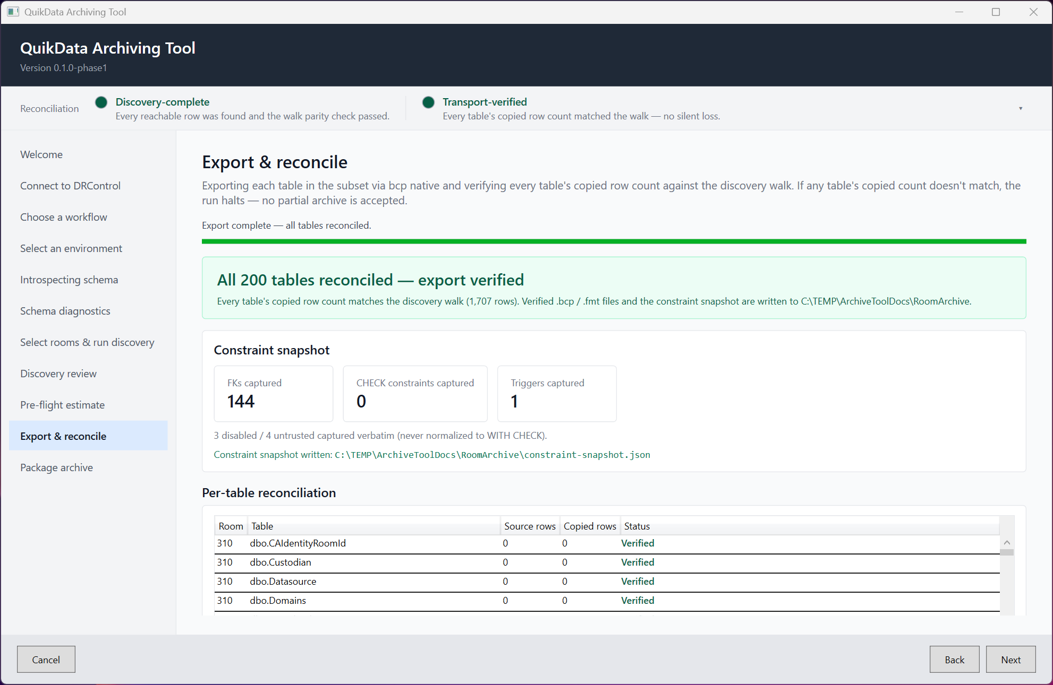This screenshot has width=1053, height=685.
Task: Open Select an environment step
Action: click(x=88, y=248)
